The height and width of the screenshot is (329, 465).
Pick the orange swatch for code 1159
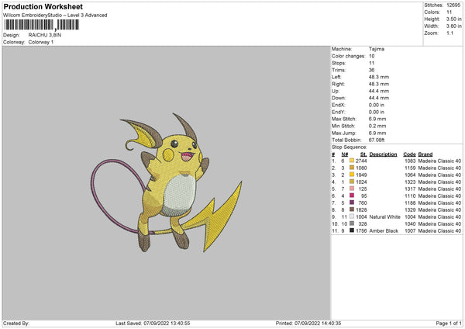352,168
